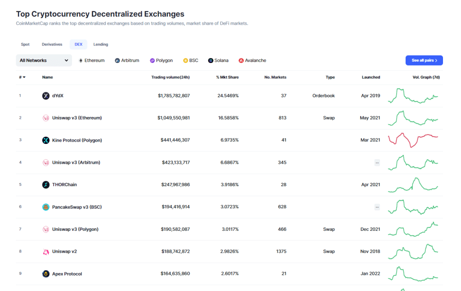This screenshot has height=291, width=461.
Task: Click dYdX volume $1,785,782,807
Action: coord(174,96)
